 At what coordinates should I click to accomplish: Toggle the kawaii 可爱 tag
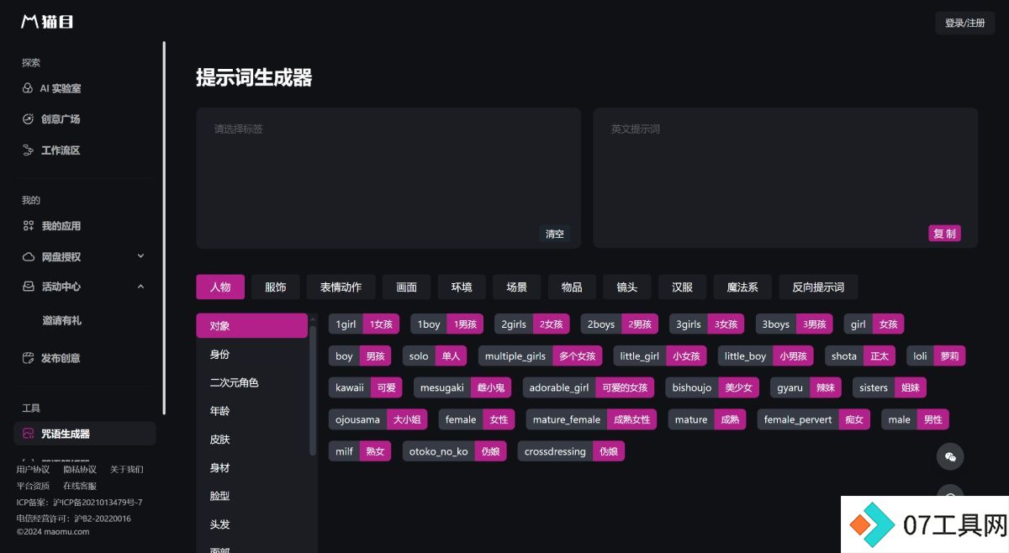pos(365,387)
